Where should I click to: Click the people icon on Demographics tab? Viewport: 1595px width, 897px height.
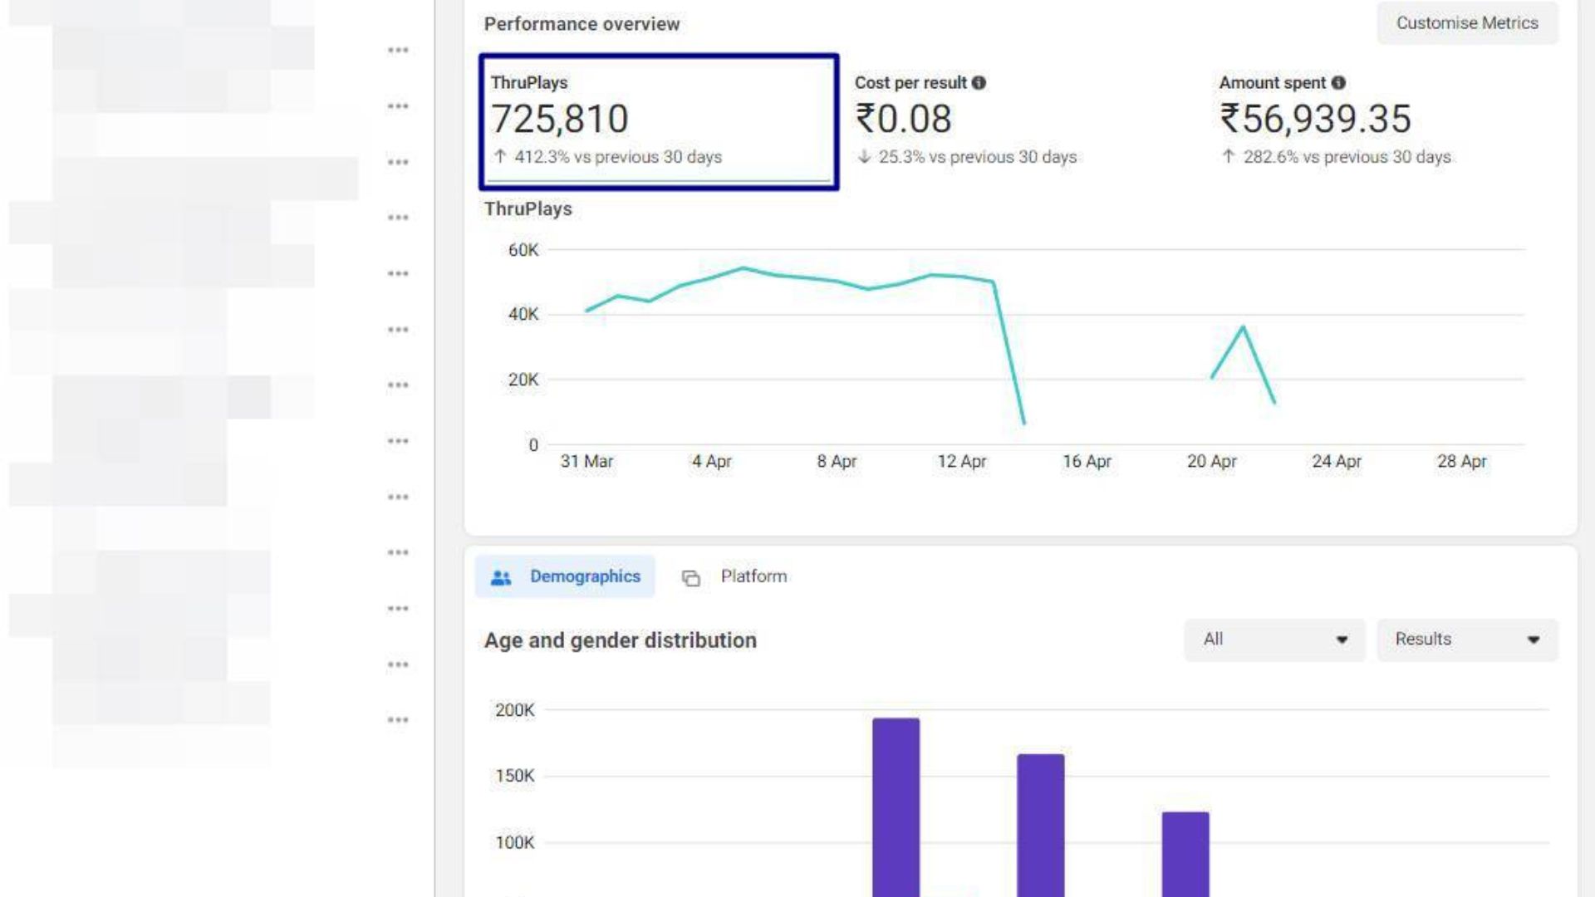501,577
